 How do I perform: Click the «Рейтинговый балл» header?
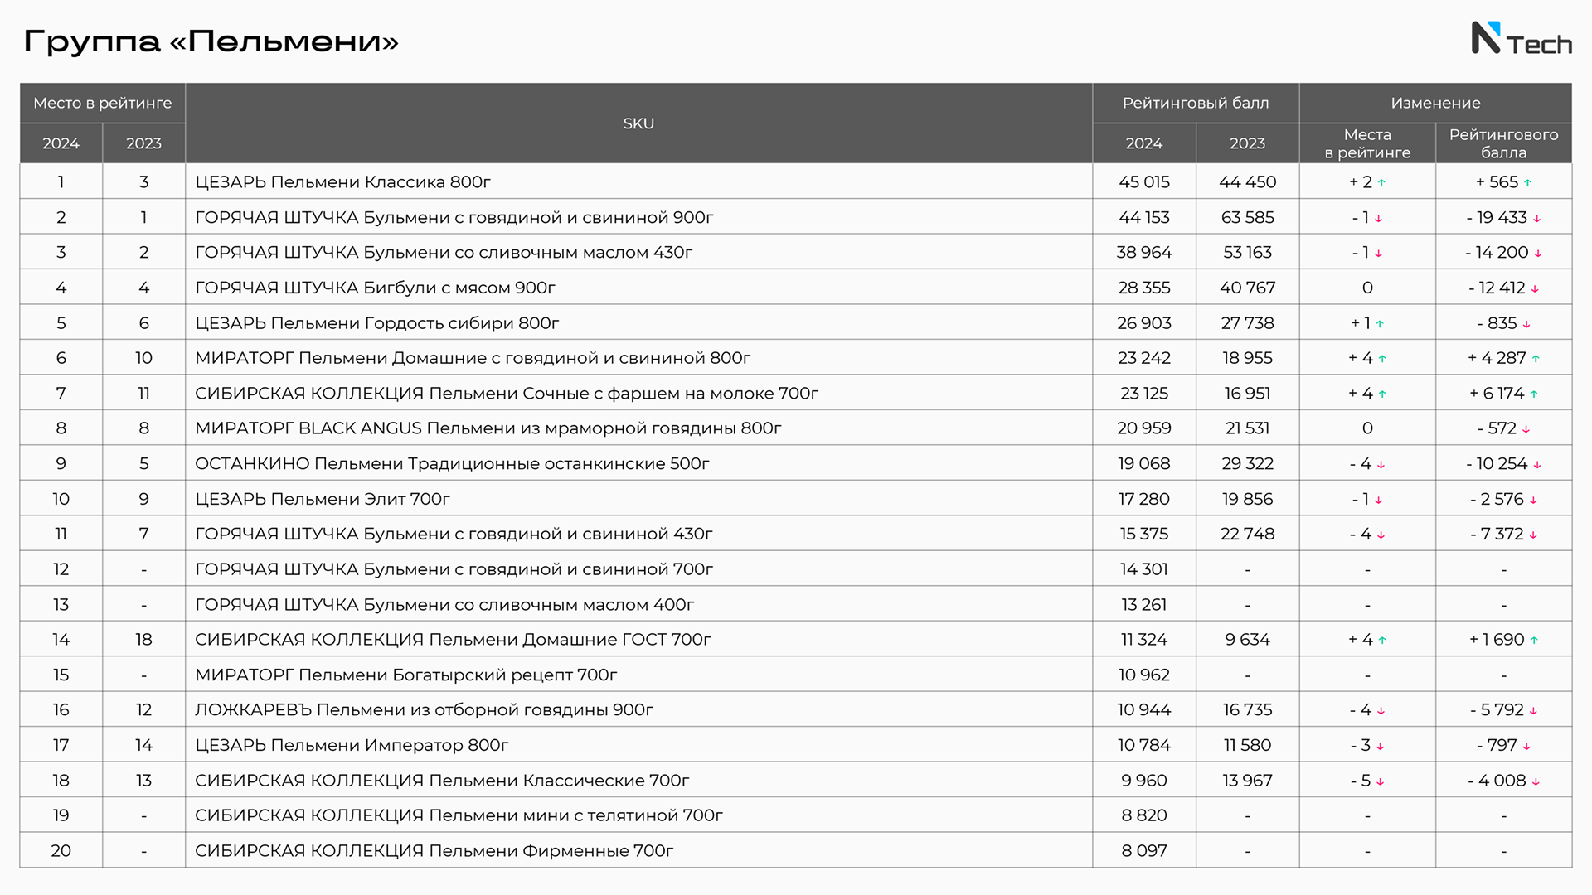tap(1196, 103)
